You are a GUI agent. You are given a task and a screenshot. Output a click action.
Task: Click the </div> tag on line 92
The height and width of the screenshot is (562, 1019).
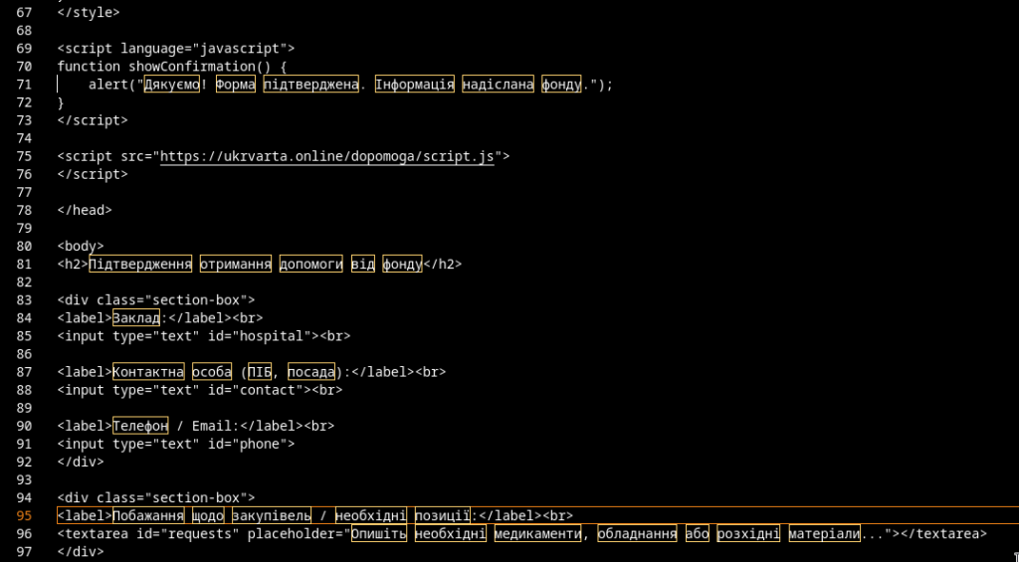pyautogui.click(x=81, y=462)
